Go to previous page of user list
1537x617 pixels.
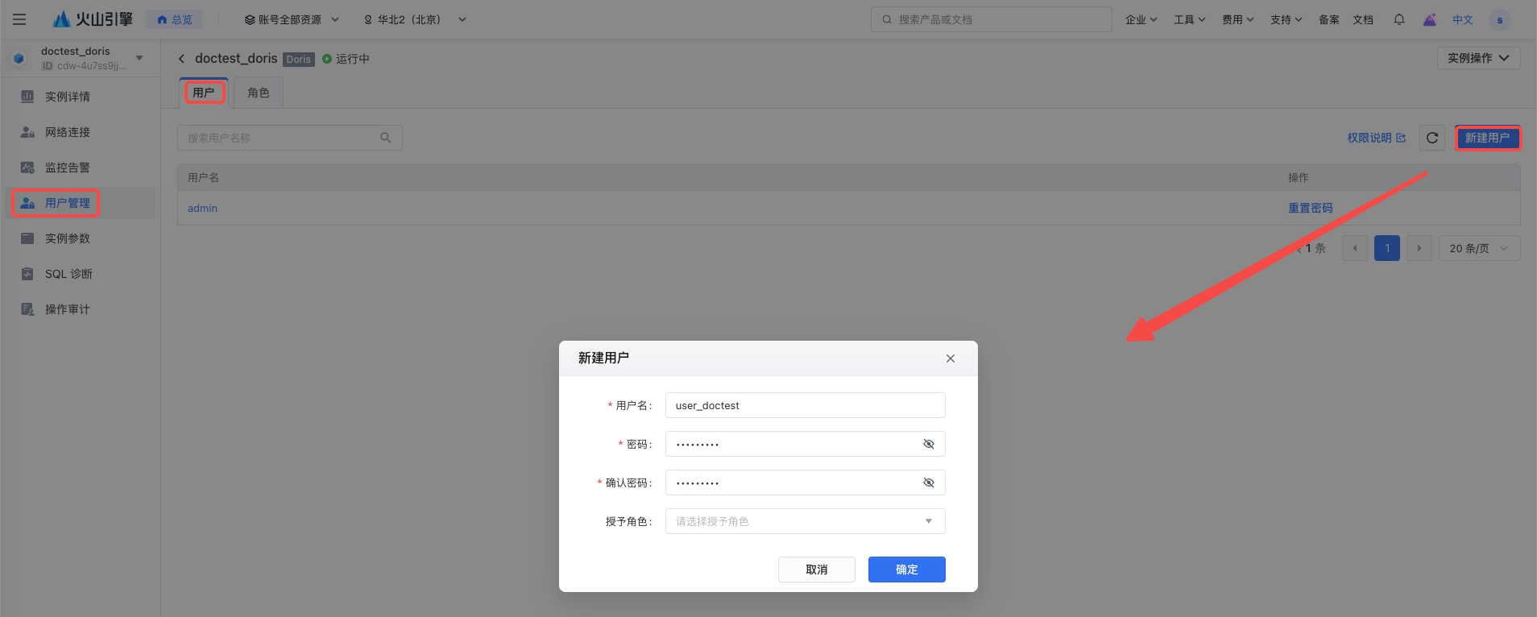click(x=1355, y=248)
